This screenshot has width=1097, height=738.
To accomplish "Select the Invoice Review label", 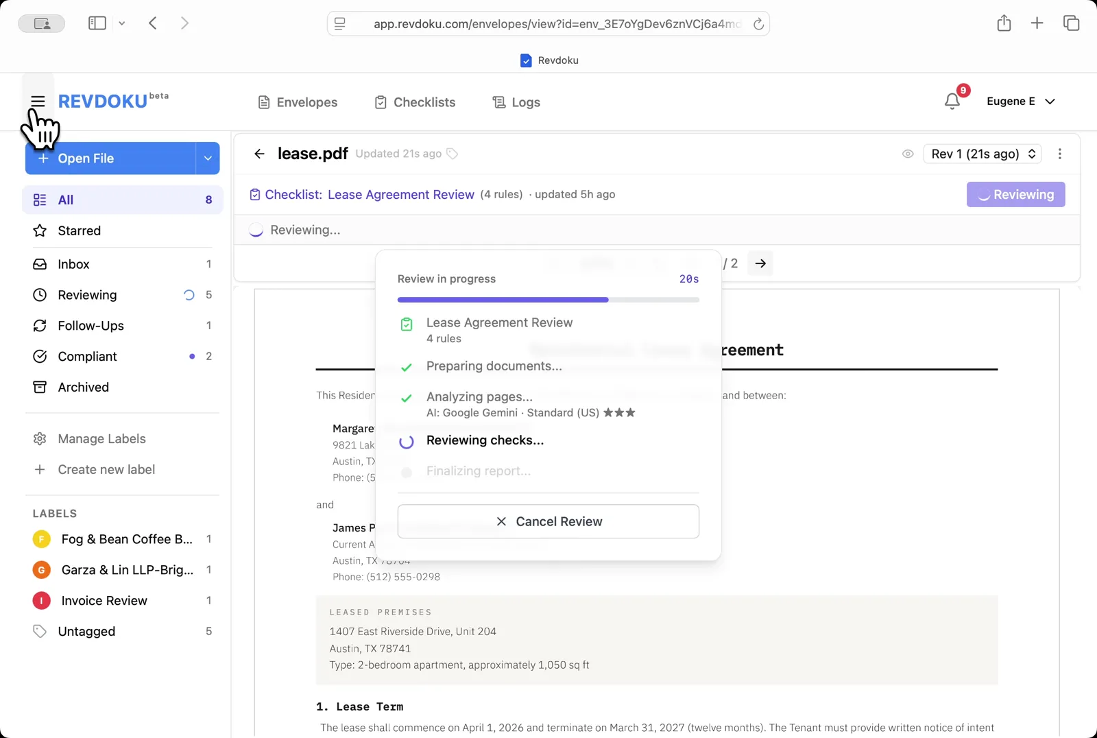I will click(104, 601).
